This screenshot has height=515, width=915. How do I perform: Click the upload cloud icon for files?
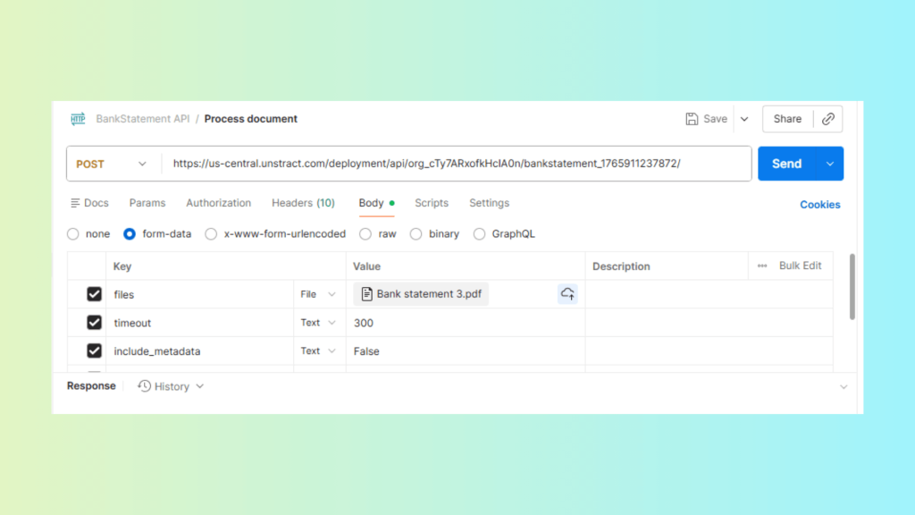[x=567, y=294]
